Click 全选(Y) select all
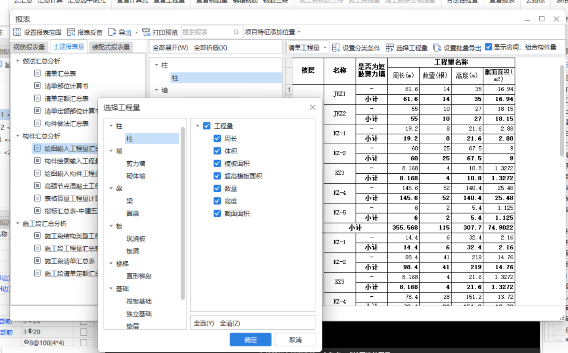568x353 pixels. (204, 323)
